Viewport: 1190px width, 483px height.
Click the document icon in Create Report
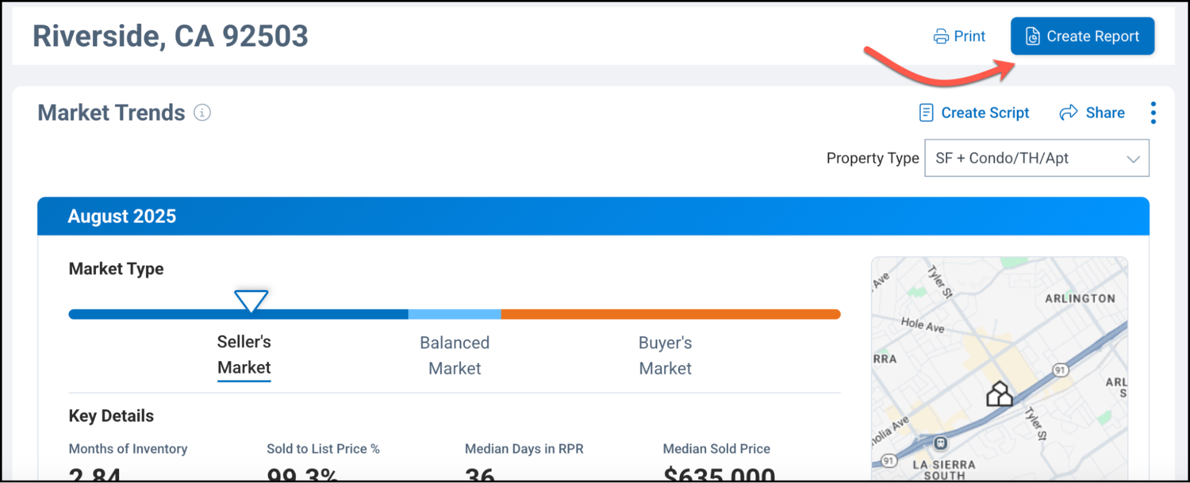click(1032, 37)
